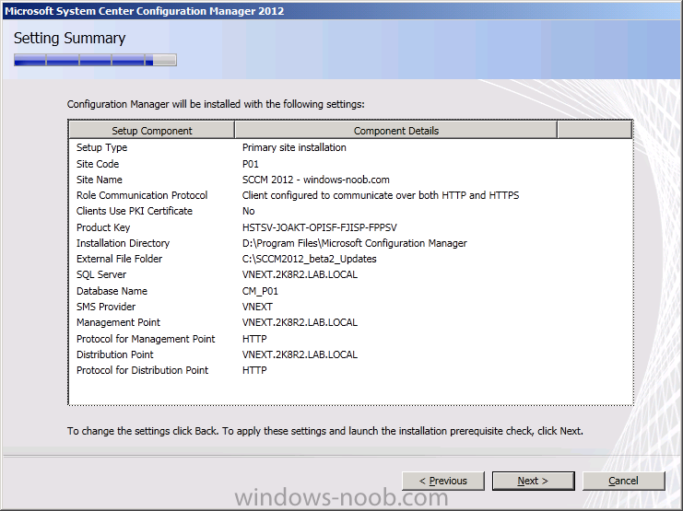Select the 'No' PKI certificate value
Image resolution: width=683 pixels, height=511 pixels.
[x=248, y=211]
